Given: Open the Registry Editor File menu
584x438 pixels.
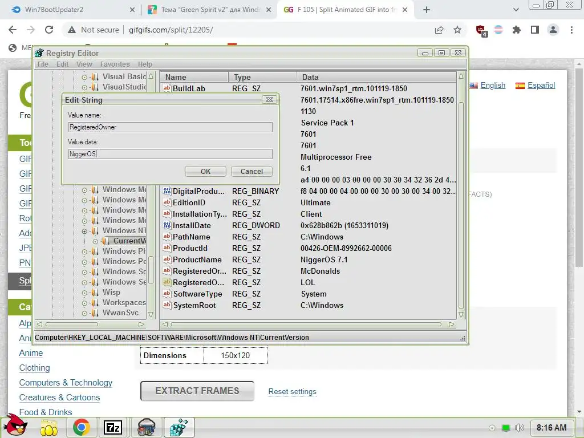Looking at the screenshot, I should coord(43,64).
